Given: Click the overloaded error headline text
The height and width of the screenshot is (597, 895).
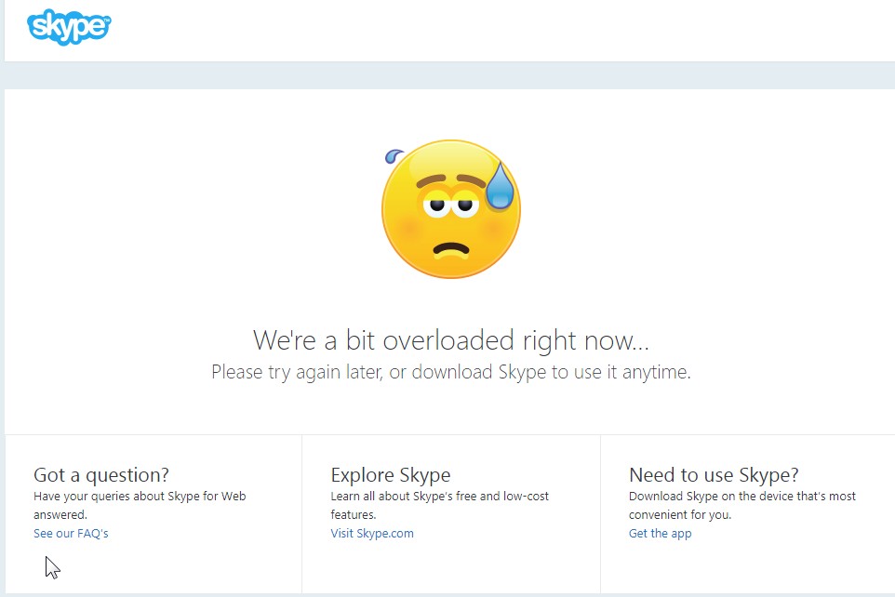Looking at the screenshot, I should tap(450, 339).
